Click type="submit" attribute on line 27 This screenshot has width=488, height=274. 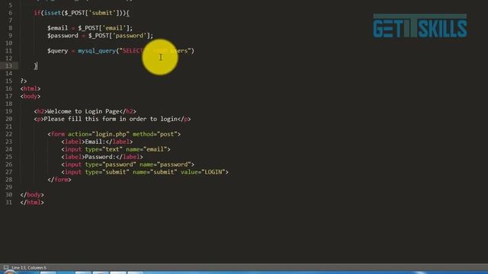pos(107,172)
